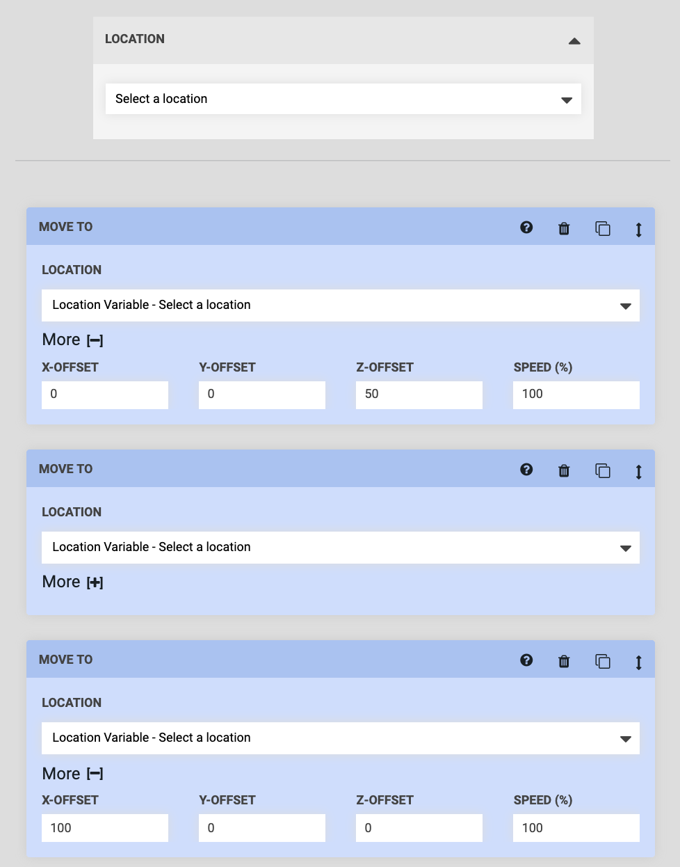Open help for the first Move To block

tap(526, 228)
